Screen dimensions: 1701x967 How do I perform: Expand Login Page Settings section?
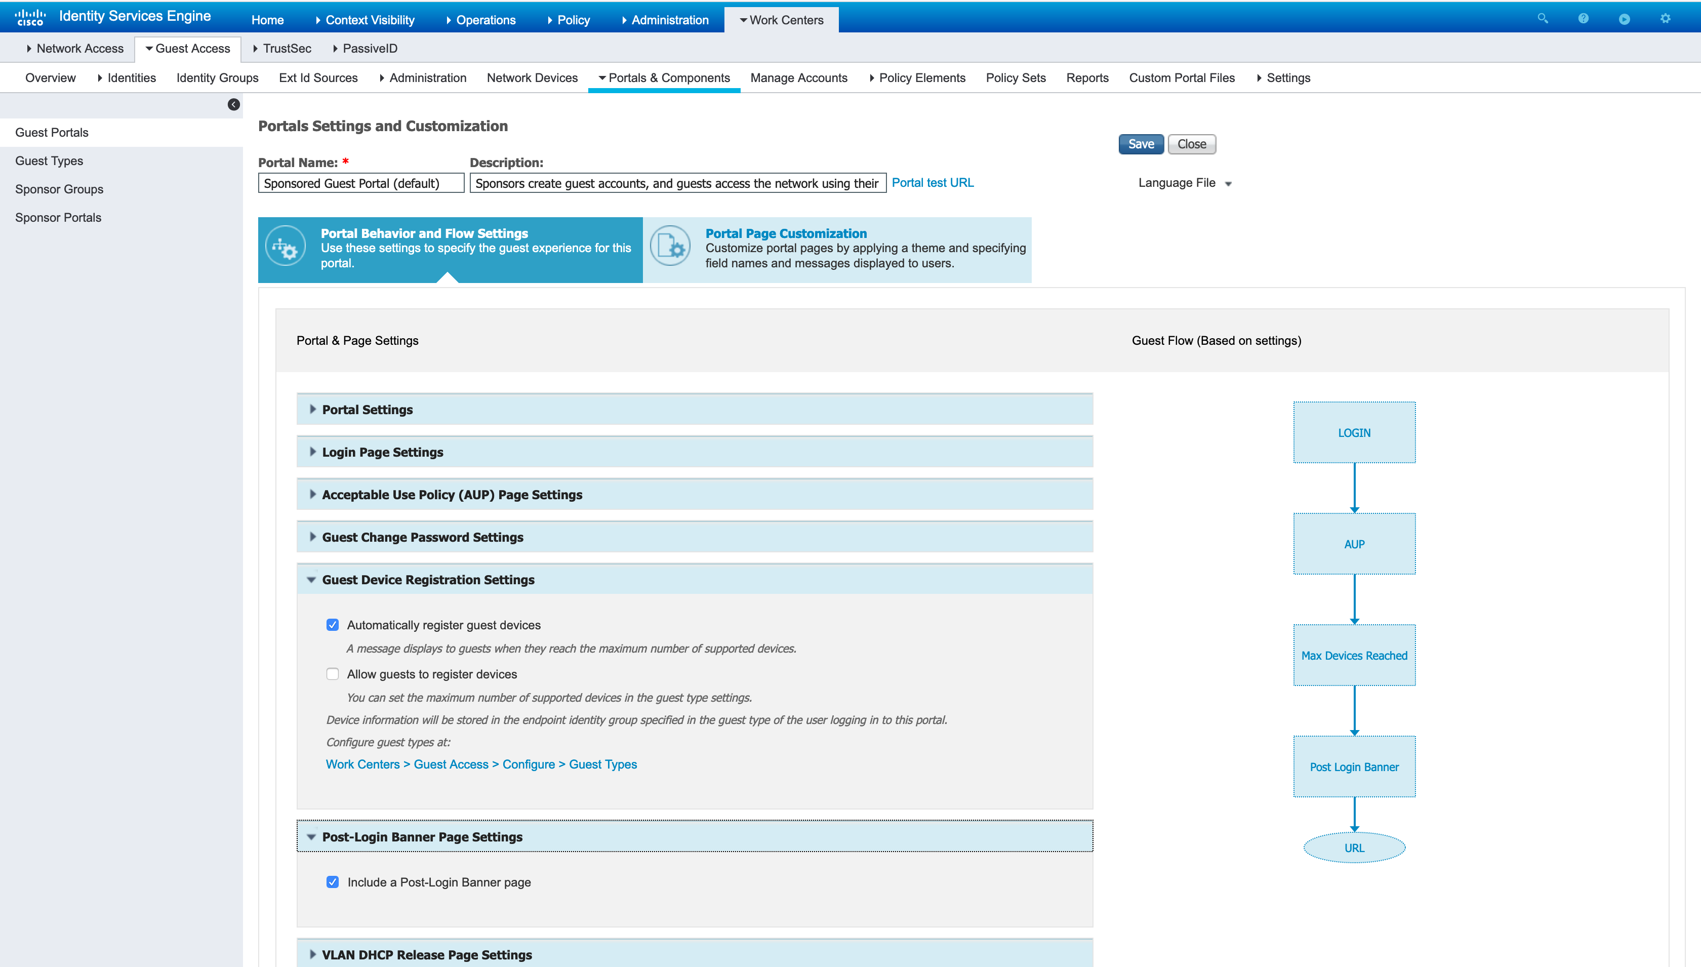(x=695, y=452)
